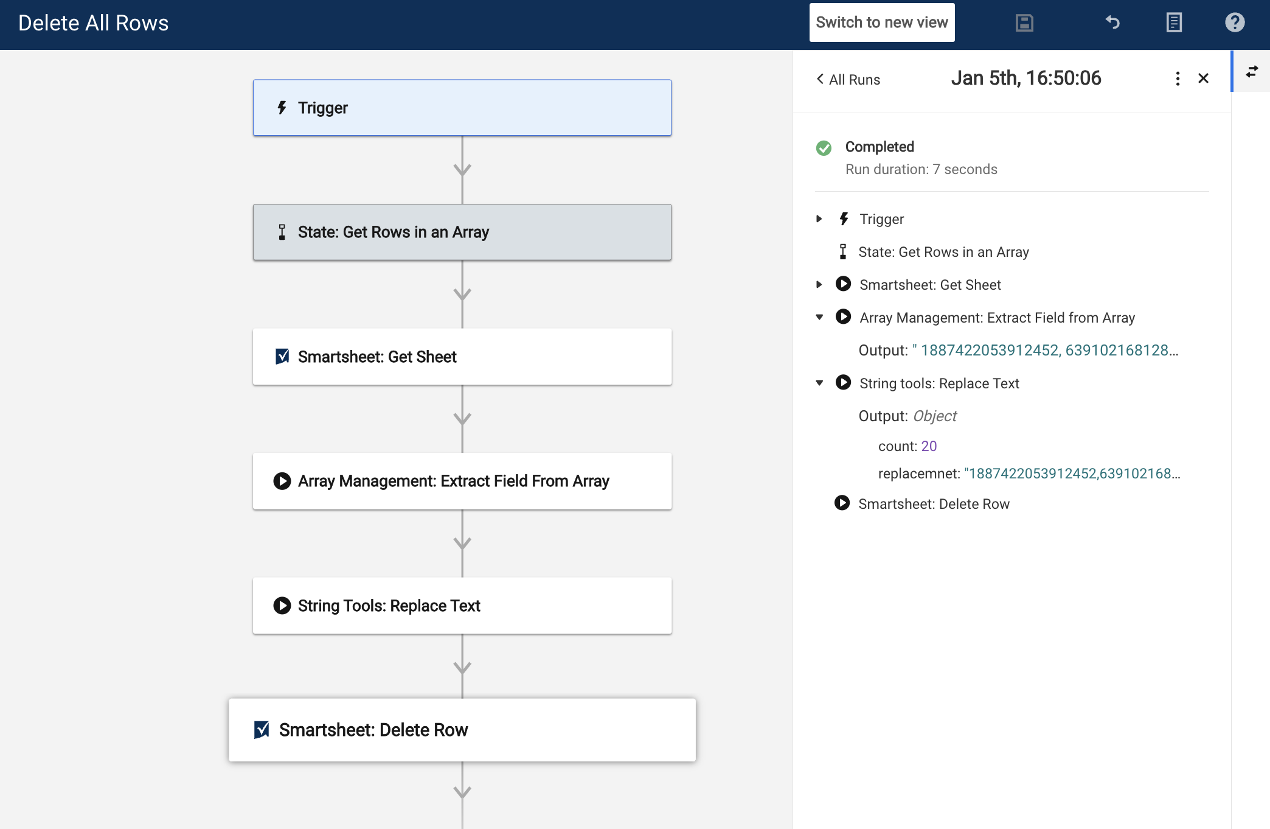Close the run details panel
The height and width of the screenshot is (829, 1270).
click(1203, 79)
